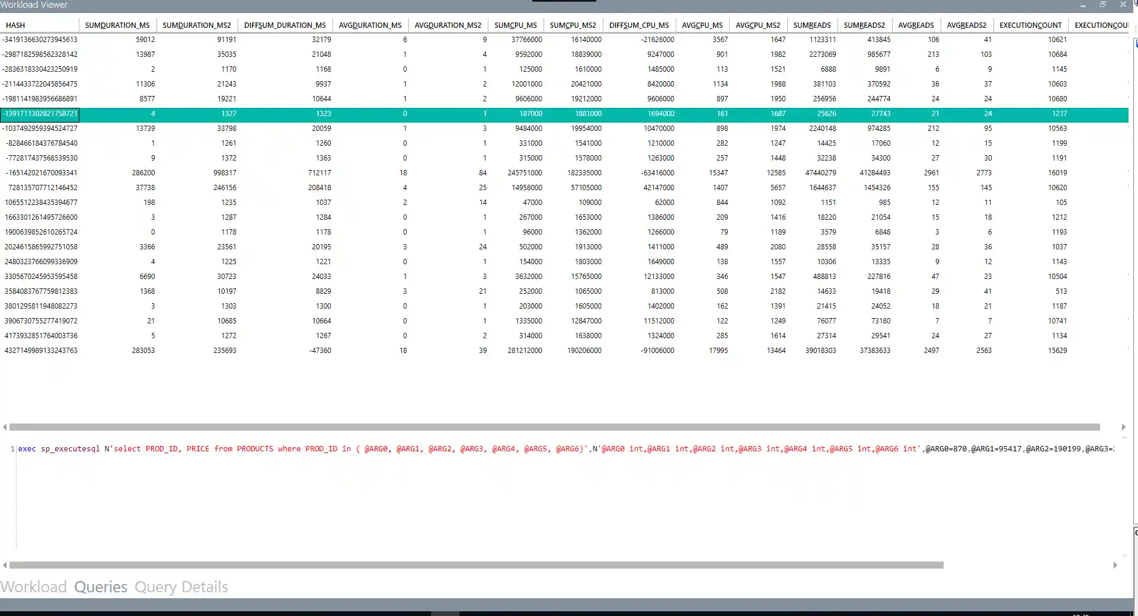Switch to the Query Details tab
This screenshot has width=1138, height=616.
click(x=181, y=586)
